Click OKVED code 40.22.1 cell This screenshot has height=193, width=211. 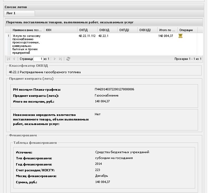click(103, 36)
